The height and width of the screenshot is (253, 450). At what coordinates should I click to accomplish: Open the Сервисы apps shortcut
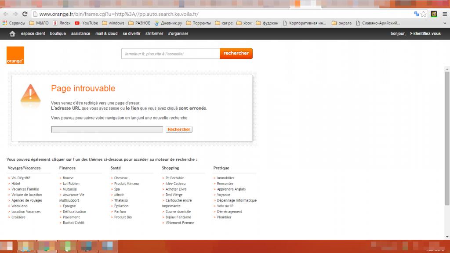14,23
